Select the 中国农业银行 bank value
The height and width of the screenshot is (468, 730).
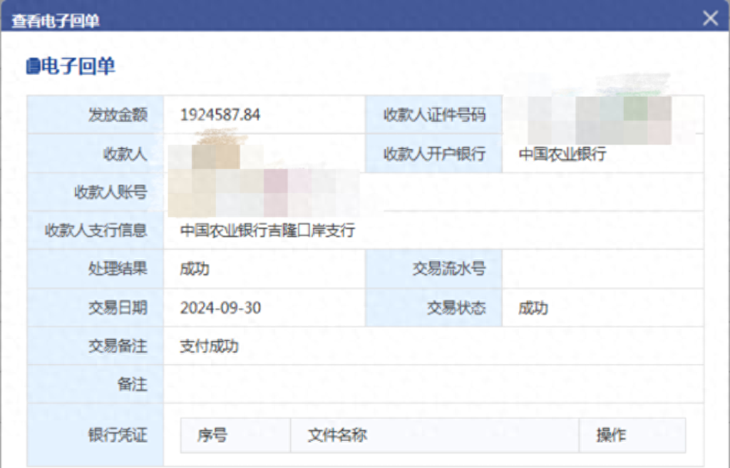pos(562,154)
